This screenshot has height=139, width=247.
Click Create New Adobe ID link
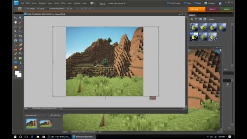click(117, 3)
